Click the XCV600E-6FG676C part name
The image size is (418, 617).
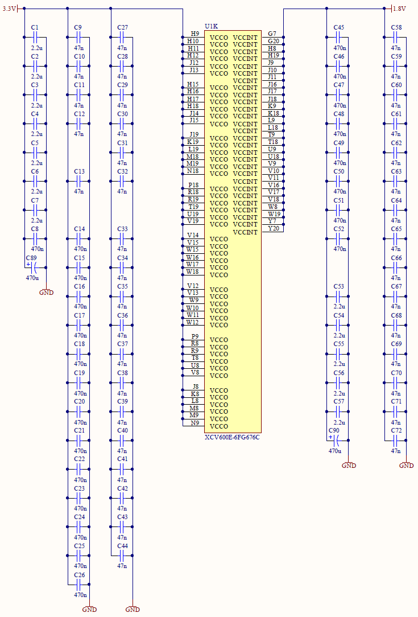(x=233, y=437)
